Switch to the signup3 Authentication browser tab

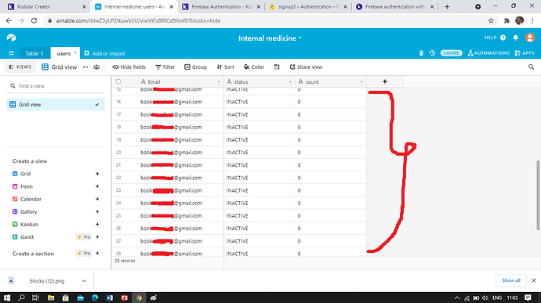308,6
